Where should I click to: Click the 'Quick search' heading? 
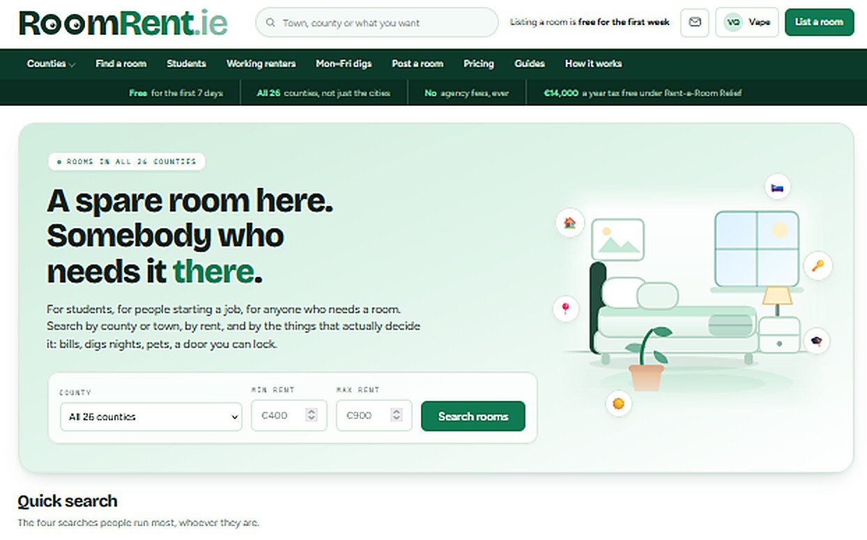68,501
